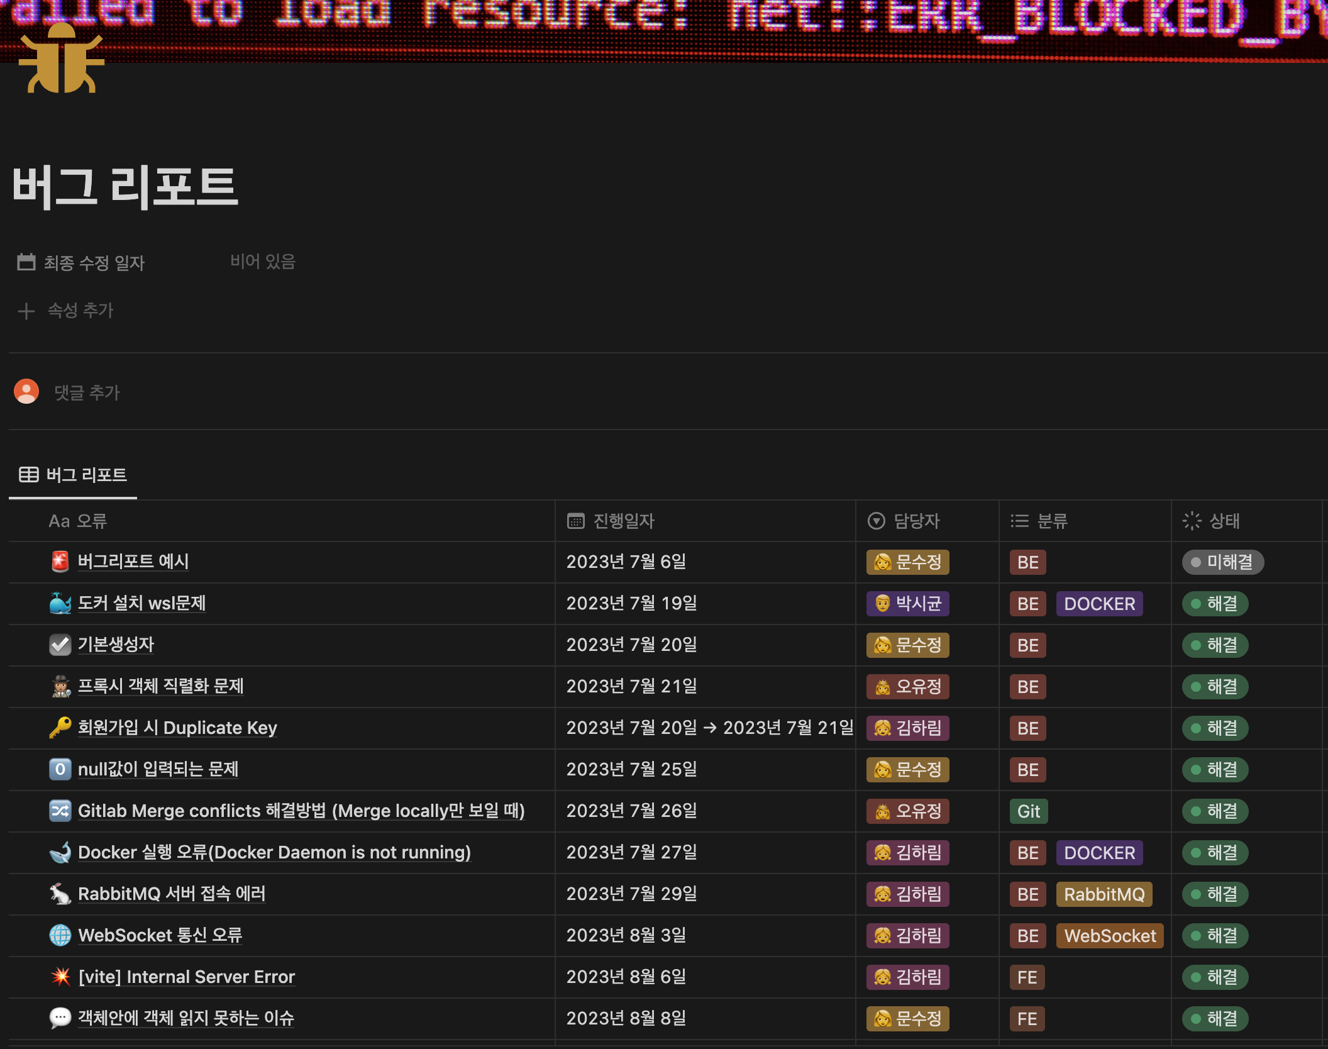1328x1049 pixels.
Task: Click the calendar icon beside 최종 수정 일자
Action: [x=26, y=262]
